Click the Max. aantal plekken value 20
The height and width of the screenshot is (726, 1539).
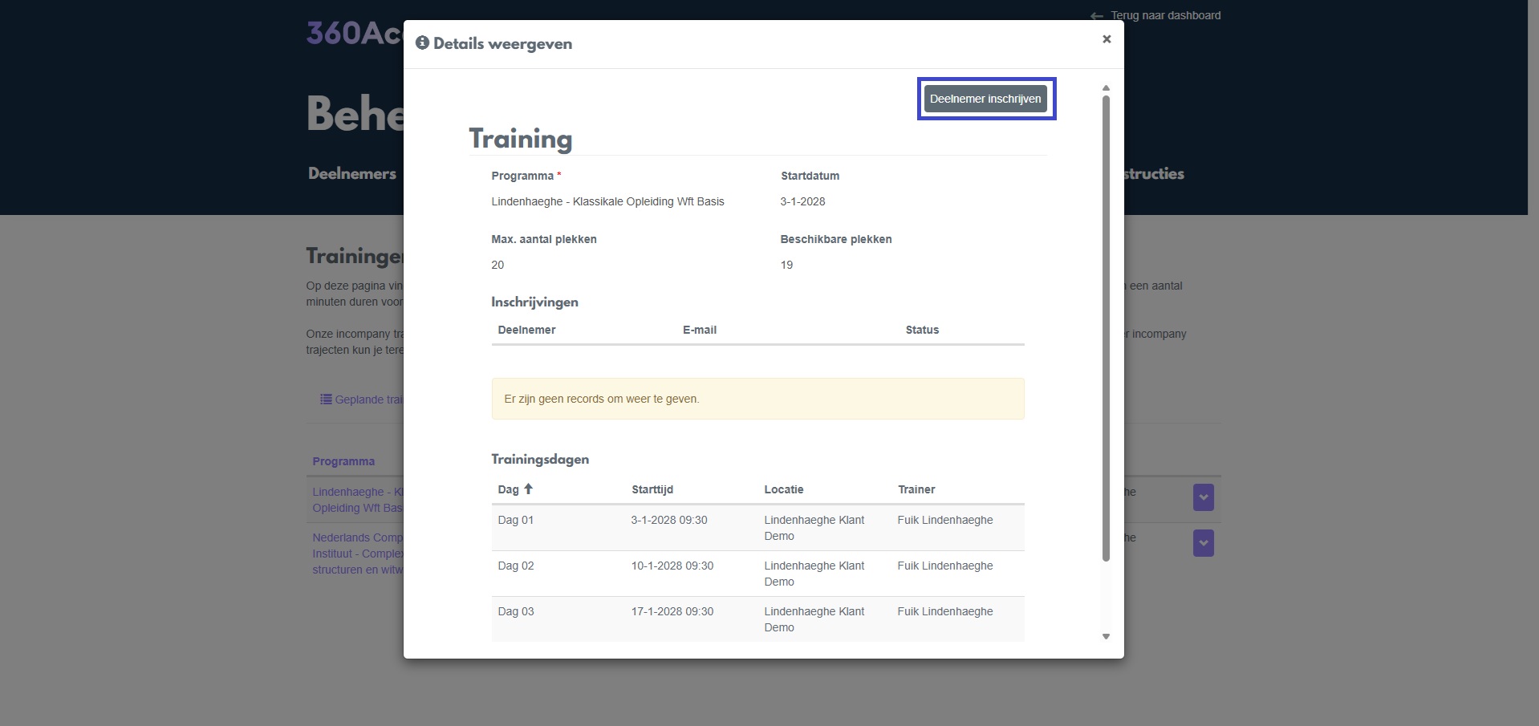[497, 265]
